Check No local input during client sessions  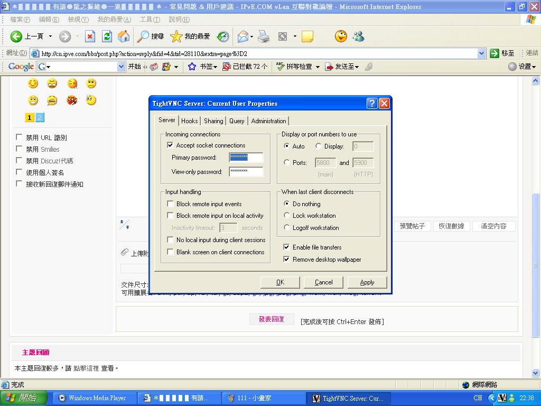[170, 239]
